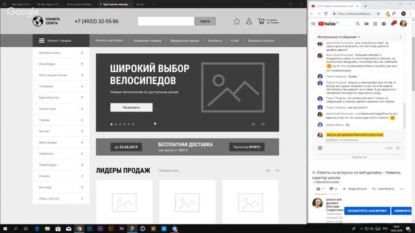This screenshot has width=415, height=233.
Task: Click the site search input field
Action: pos(166,21)
